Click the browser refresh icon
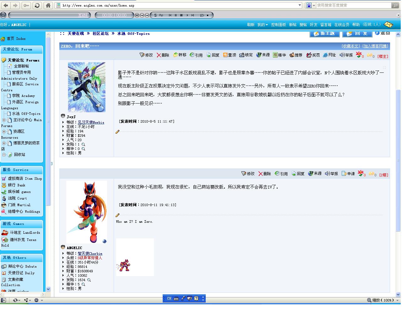Screen dimensions: 402x331 click(37, 5)
